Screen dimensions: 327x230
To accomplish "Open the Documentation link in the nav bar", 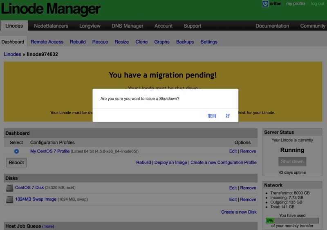I will [272, 26].
